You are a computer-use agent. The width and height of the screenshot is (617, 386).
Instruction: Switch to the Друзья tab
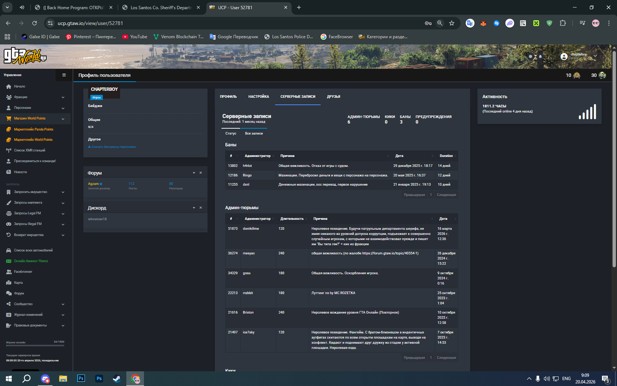(x=334, y=96)
